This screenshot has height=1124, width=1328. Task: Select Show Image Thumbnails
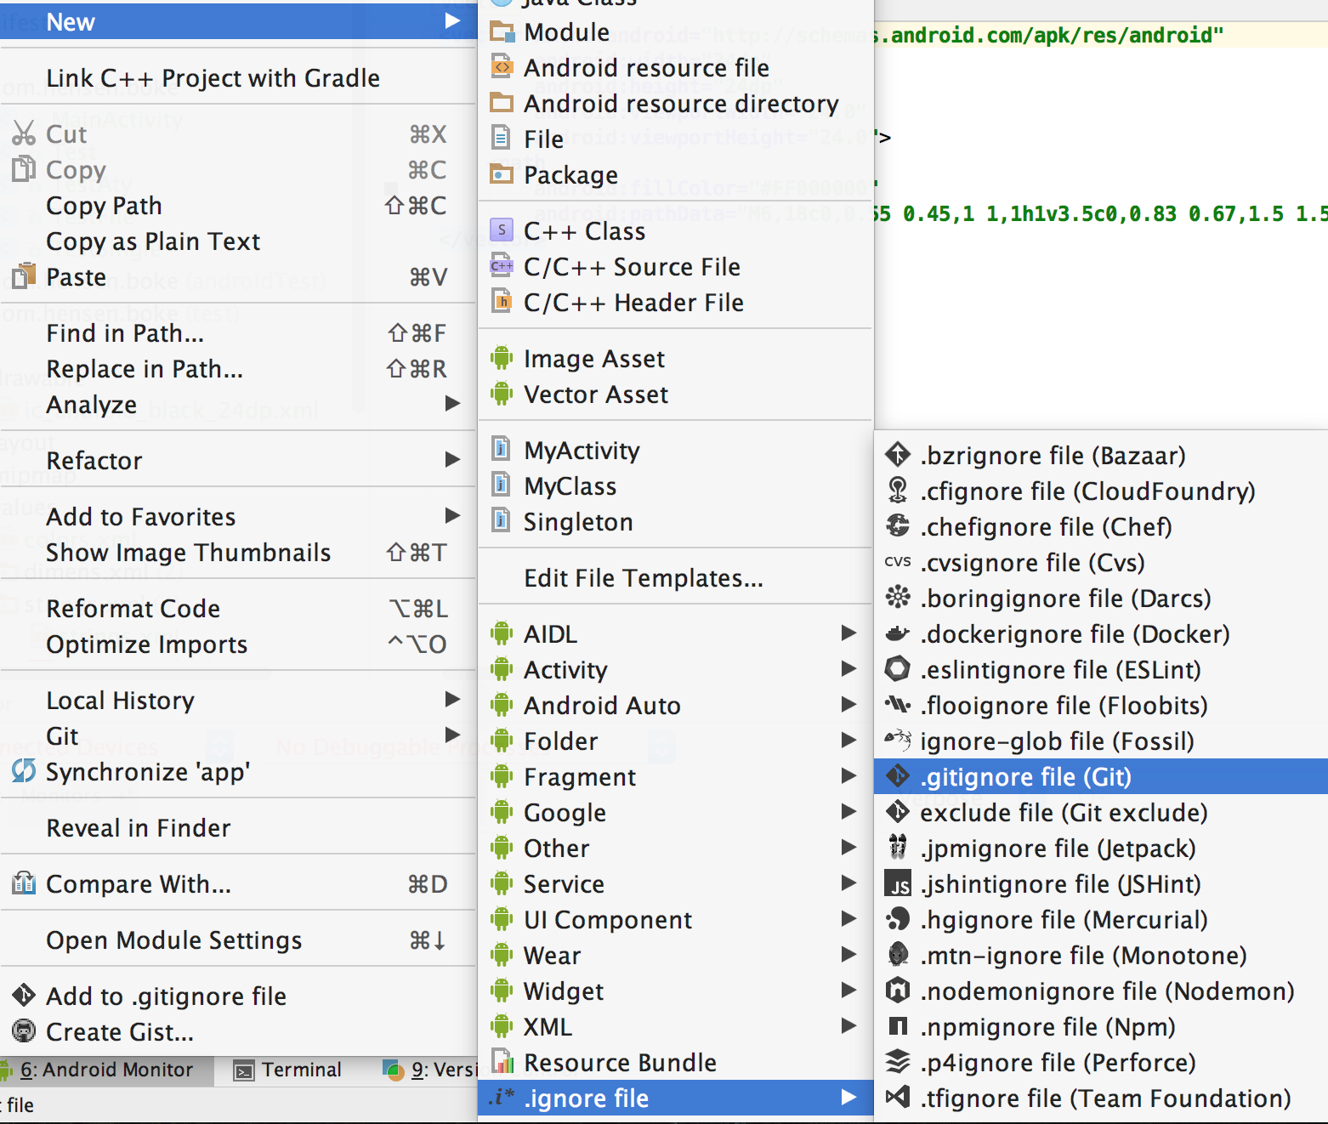[x=238, y=552]
